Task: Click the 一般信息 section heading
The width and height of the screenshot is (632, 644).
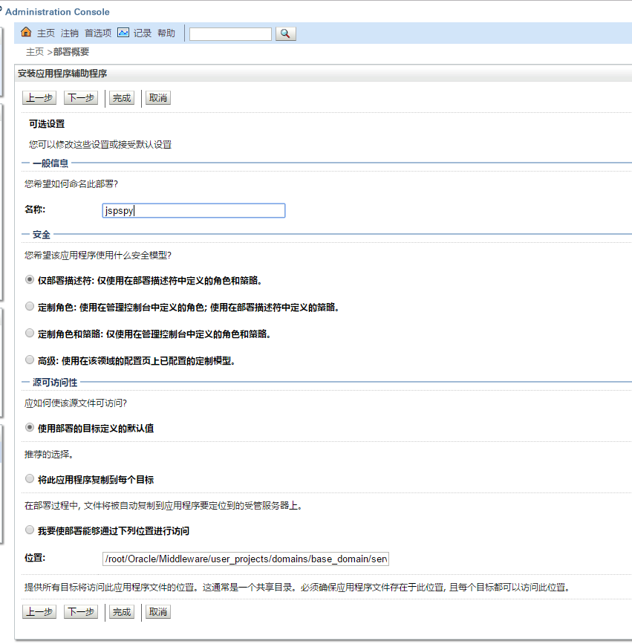Action: tap(51, 163)
